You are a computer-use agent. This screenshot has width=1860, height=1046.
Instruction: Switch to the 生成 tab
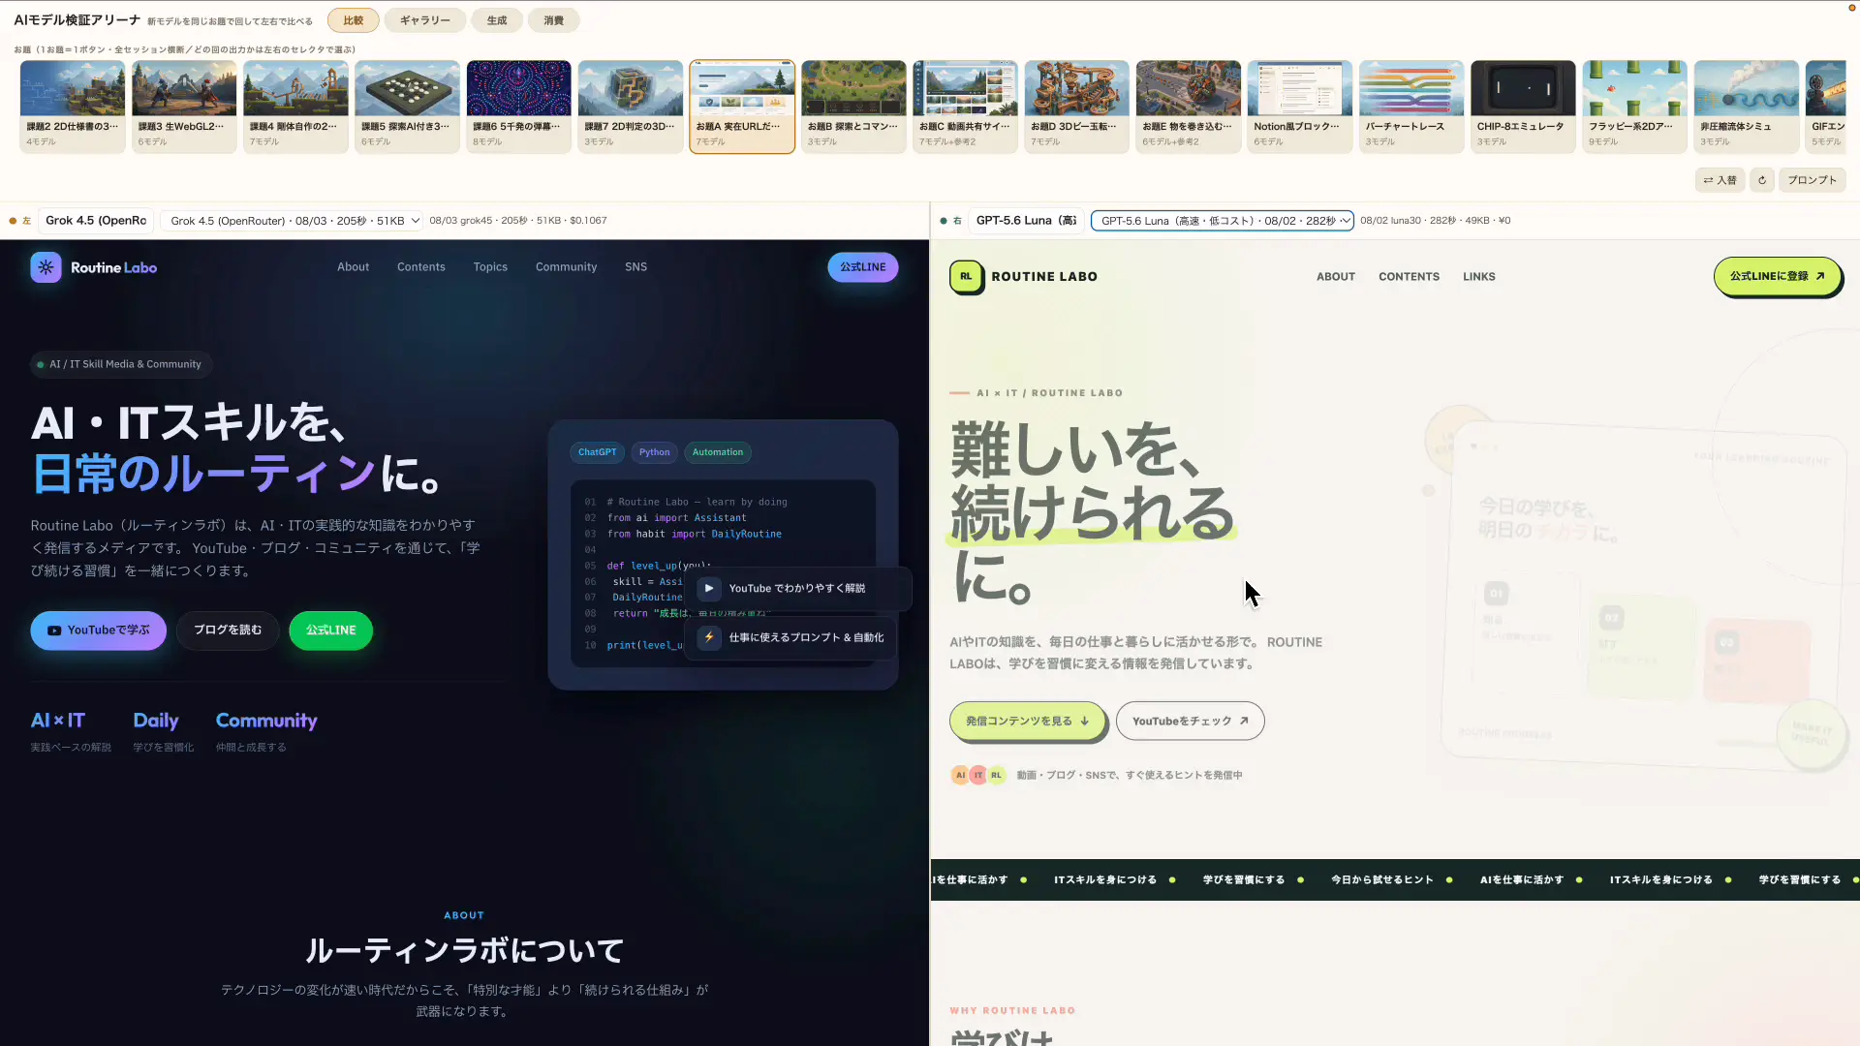[497, 20]
